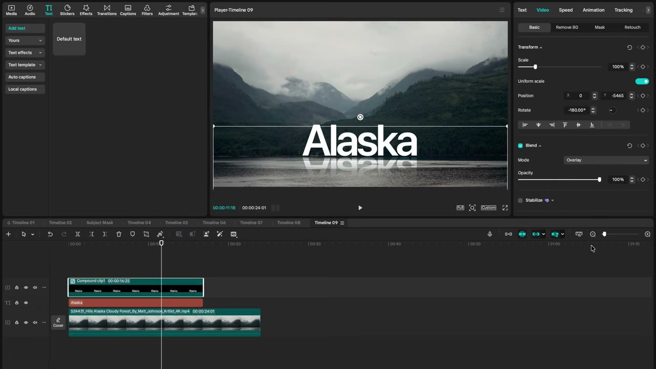Image resolution: width=656 pixels, height=369 pixels.
Task: Hide the main video track with eye icon
Action: [26, 322]
